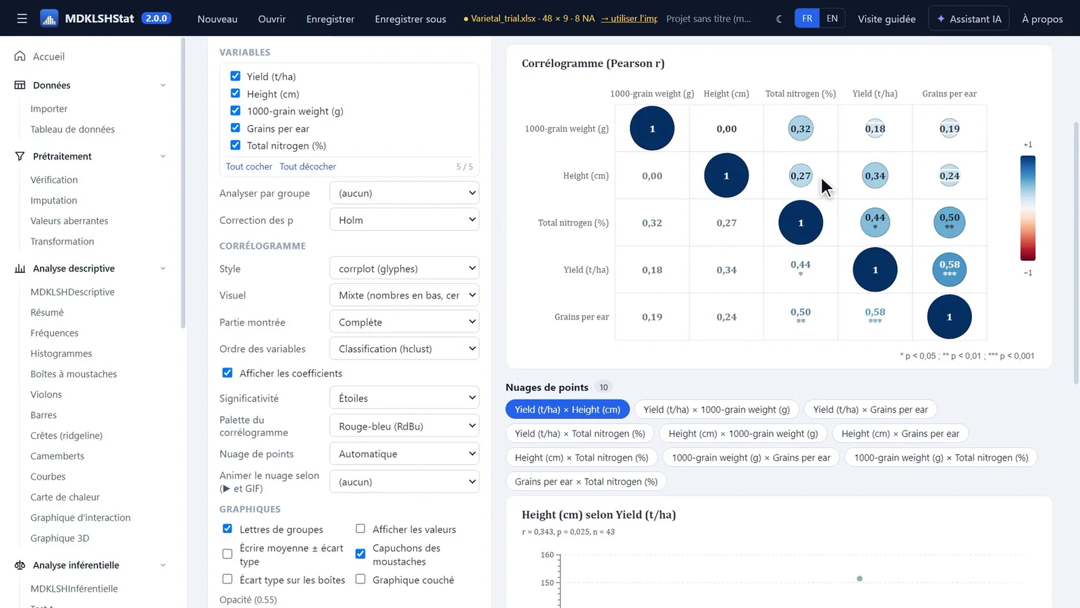Image resolution: width=1080 pixels, height=608 pixels.
Task: Toggle dark mode moon icon
Action: tap(780, 19)
